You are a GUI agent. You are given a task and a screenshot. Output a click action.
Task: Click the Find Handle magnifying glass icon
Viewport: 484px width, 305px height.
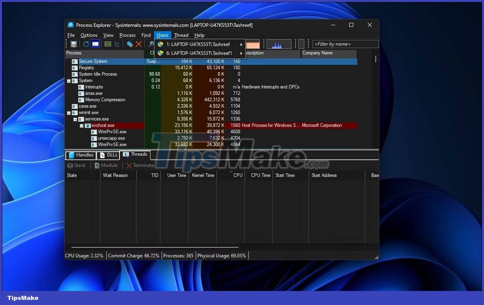tap(150, 44)
